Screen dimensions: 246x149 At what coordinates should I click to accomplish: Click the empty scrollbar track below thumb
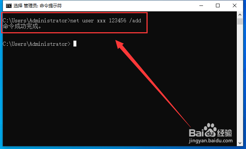point(240,82)
